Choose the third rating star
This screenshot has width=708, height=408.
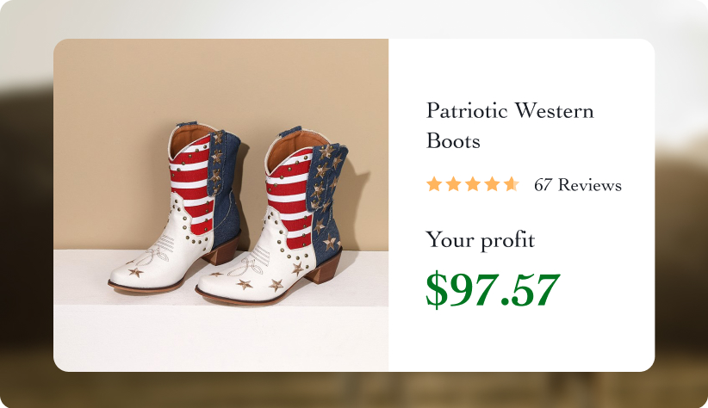pyautogui.click(x=473, y=184)
